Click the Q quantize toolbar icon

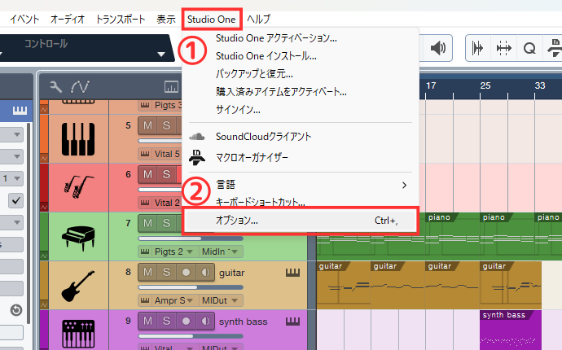pos(529,48)
